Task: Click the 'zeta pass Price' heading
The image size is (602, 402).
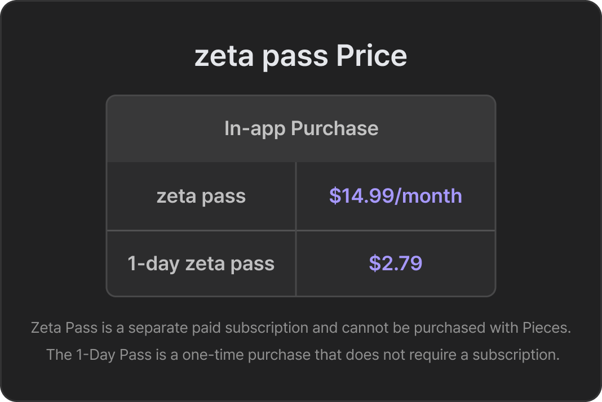Action: pyautogui.click(x=300, y=56)
